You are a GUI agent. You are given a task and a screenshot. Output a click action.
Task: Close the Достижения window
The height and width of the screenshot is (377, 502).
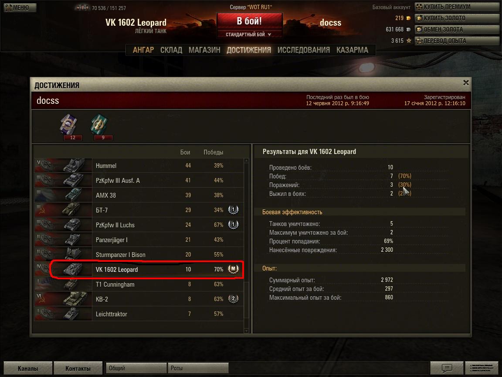[x=466, y=83]
